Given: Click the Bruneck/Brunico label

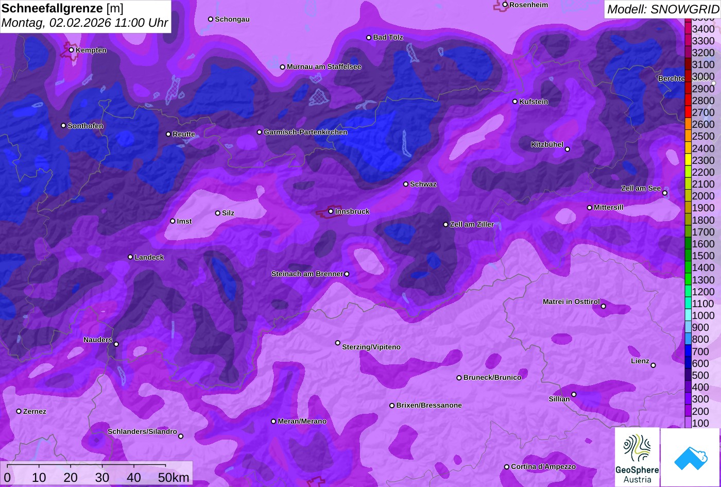Looking at the screenshot, I should pyautogui.click(x=492, y=378).
